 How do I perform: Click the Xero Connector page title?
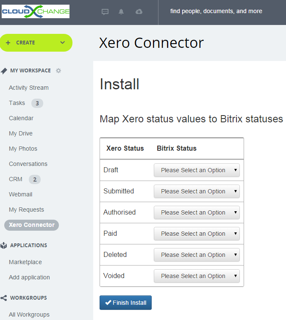[151, 43]
